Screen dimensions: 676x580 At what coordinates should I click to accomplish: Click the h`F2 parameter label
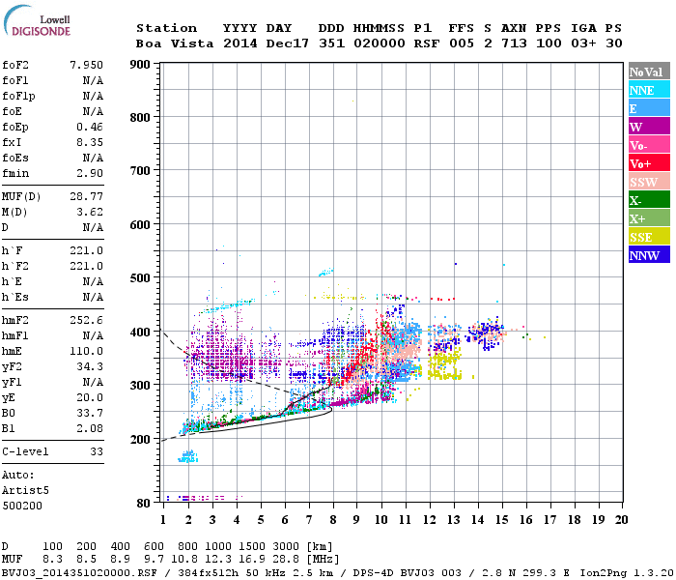click(x=15, y=266)
